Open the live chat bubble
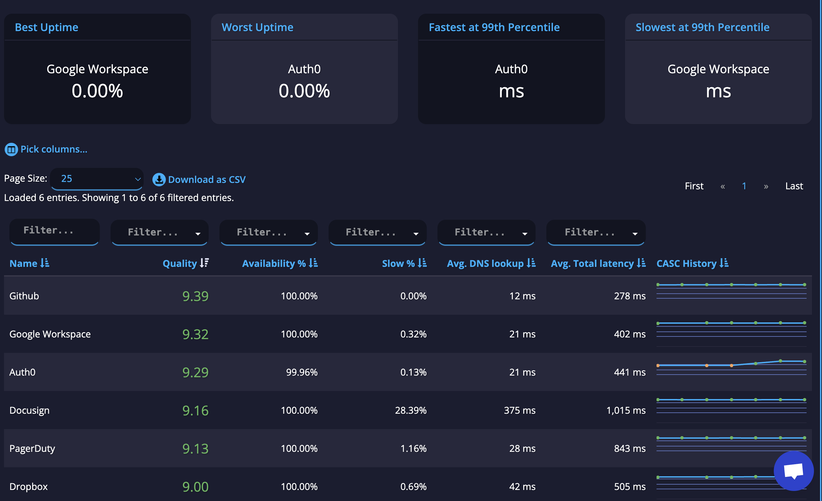The image size is (822, 501). (793, 471)
